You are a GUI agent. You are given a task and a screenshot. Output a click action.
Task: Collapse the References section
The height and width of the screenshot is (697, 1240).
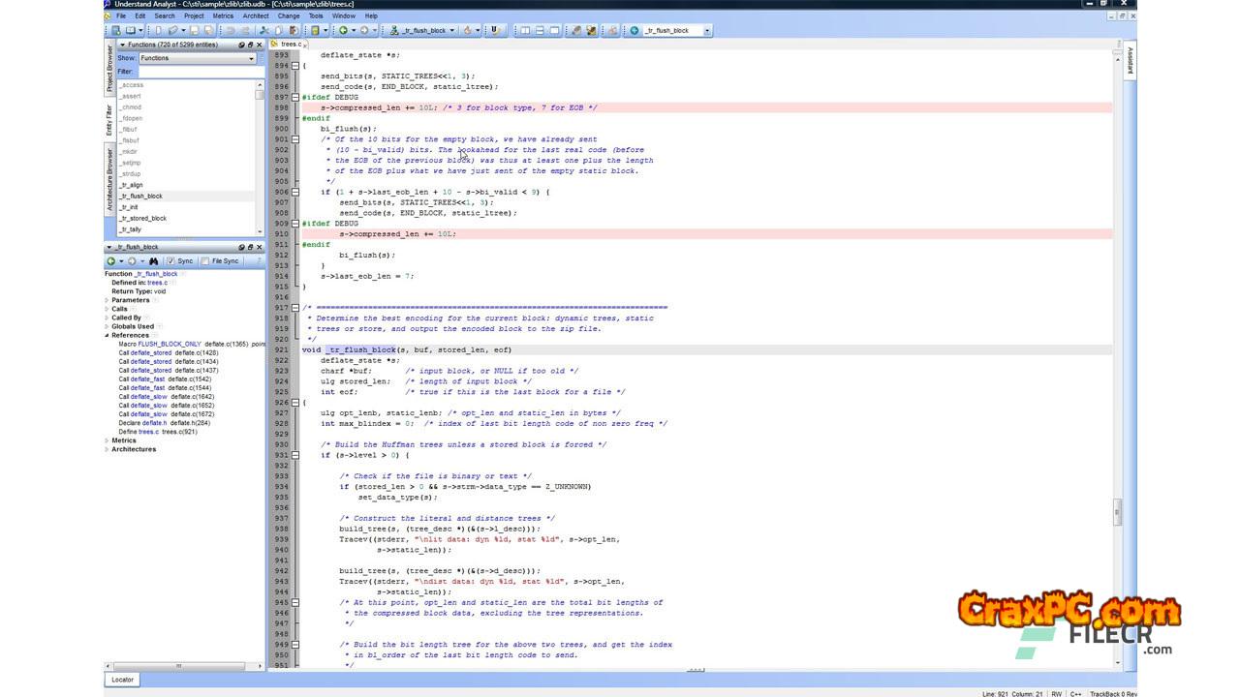[107, 335]
